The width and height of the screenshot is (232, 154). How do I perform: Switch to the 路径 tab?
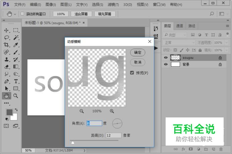pyautogui.click(x=192, y=26)
